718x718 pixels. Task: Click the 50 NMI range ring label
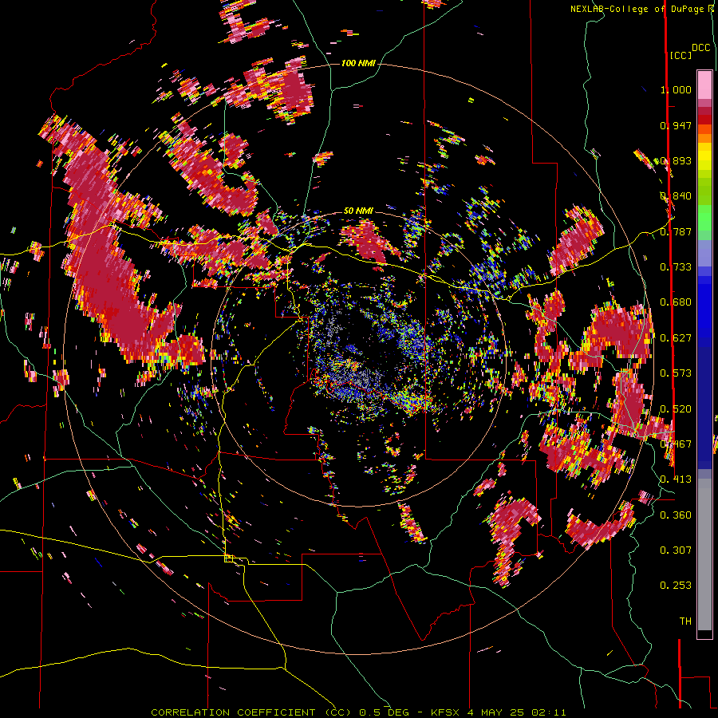(x=358, y=211)
